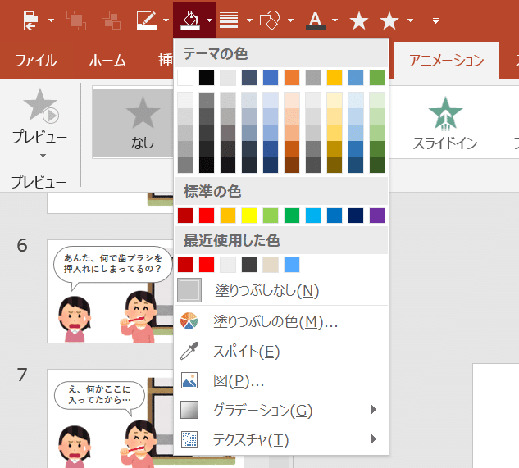Viewport: 519px width, 468px height.
Task: Open the align objects dropdown arrow
Action: coord(51,20)
